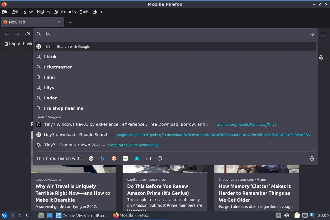
Task: Click the 20:06 clock in the taskbar
Action: (323, 215)
